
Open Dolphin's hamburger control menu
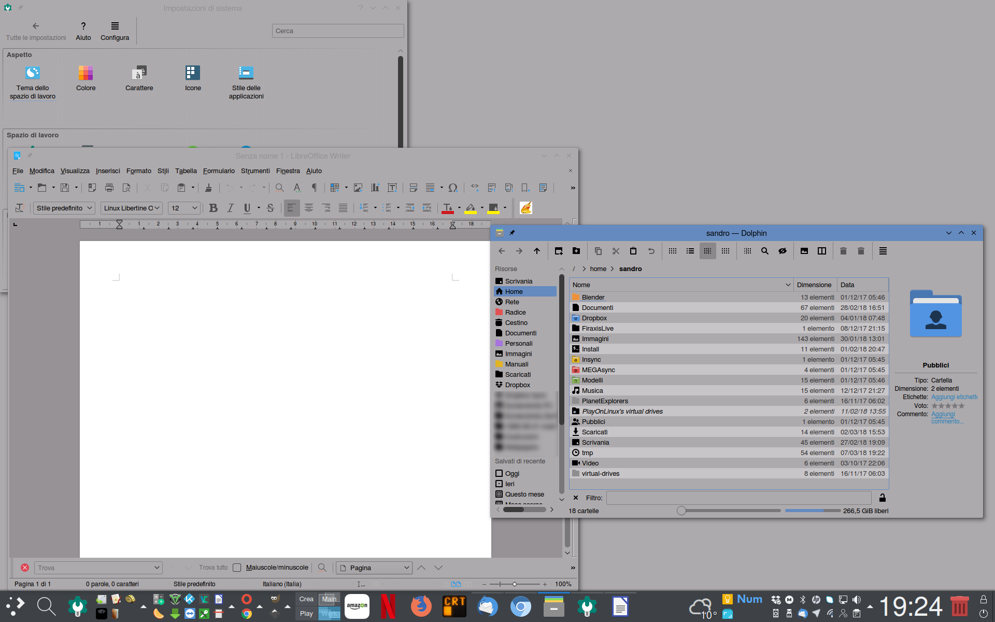tap(883, 251)
